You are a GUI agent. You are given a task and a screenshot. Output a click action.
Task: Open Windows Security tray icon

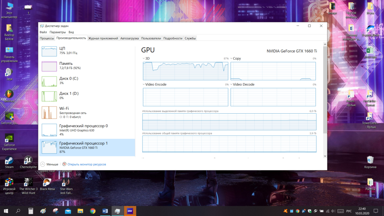[309, 211]
